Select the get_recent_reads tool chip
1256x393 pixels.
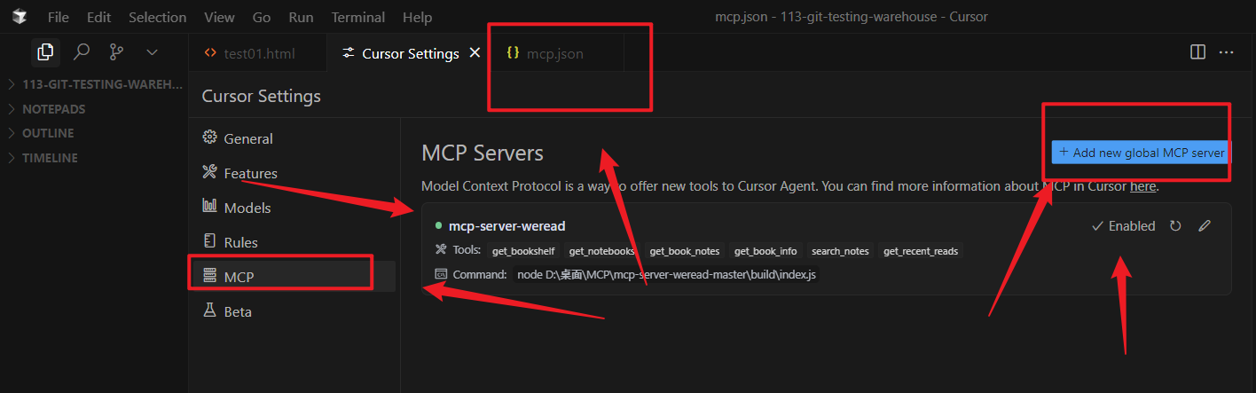pyautogui.click(x=921, y=251)
